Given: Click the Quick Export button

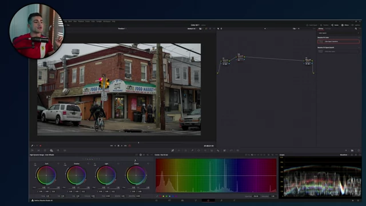Looking at the screenshot, I should [312, 25].
